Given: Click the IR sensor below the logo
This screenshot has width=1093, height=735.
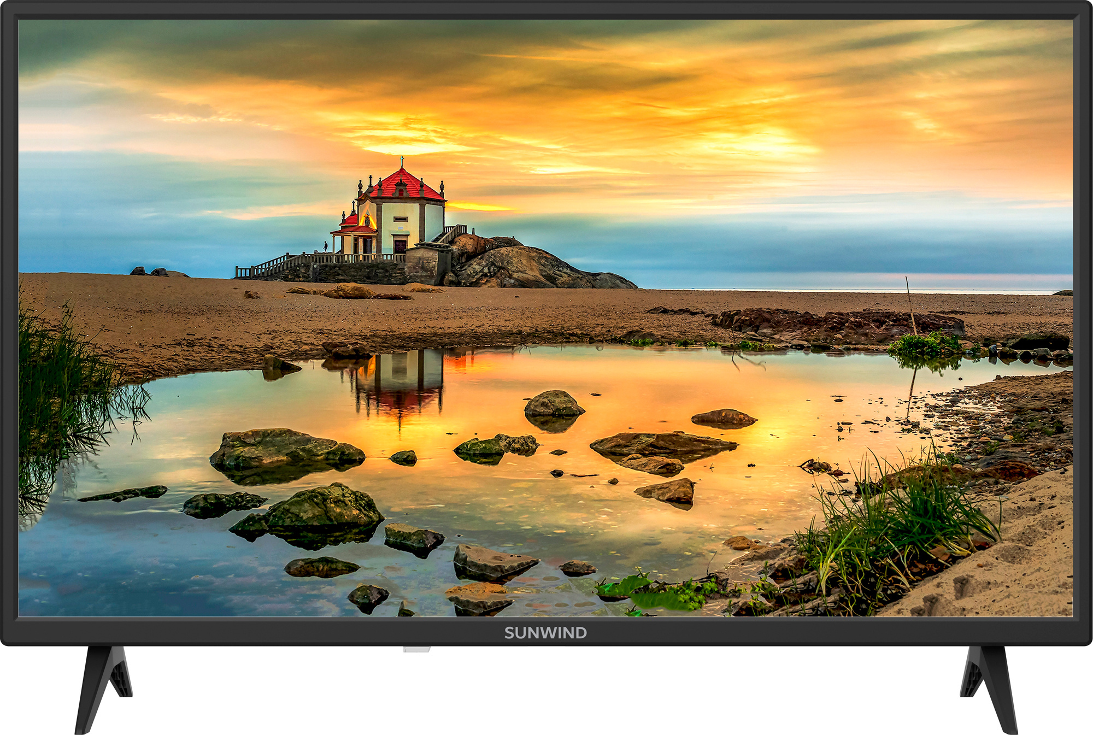Looking at the screenshot, I should point(416,650).
